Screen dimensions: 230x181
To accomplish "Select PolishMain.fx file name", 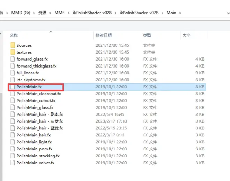I will point(29,87).
